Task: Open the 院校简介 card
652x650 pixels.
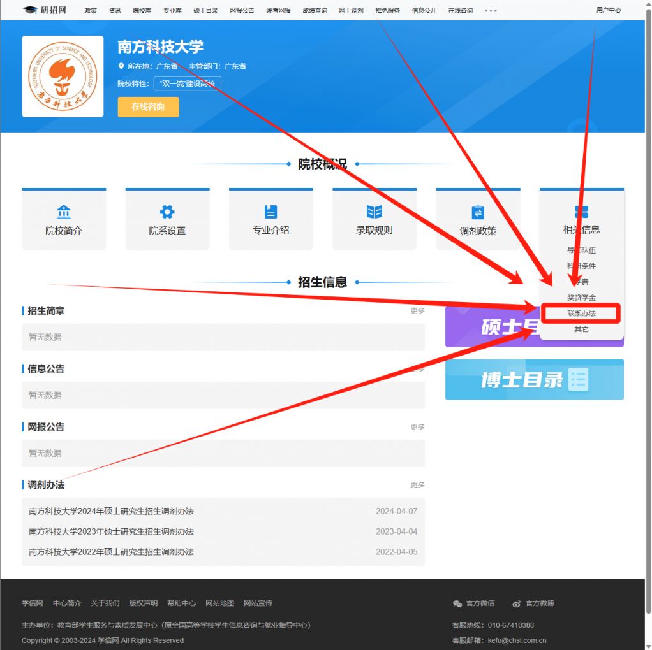Action: point(64,219)
